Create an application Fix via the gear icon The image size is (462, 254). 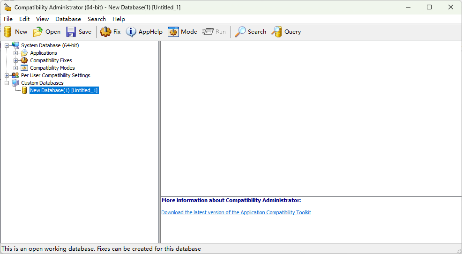tap(105, 32)
